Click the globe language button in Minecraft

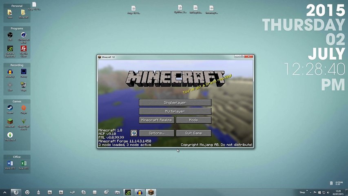[x=134, y=133]
